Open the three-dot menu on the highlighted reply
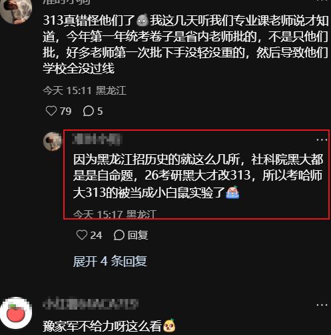The width and height of the screenshot is (331, 335). [x=322, y=140]
